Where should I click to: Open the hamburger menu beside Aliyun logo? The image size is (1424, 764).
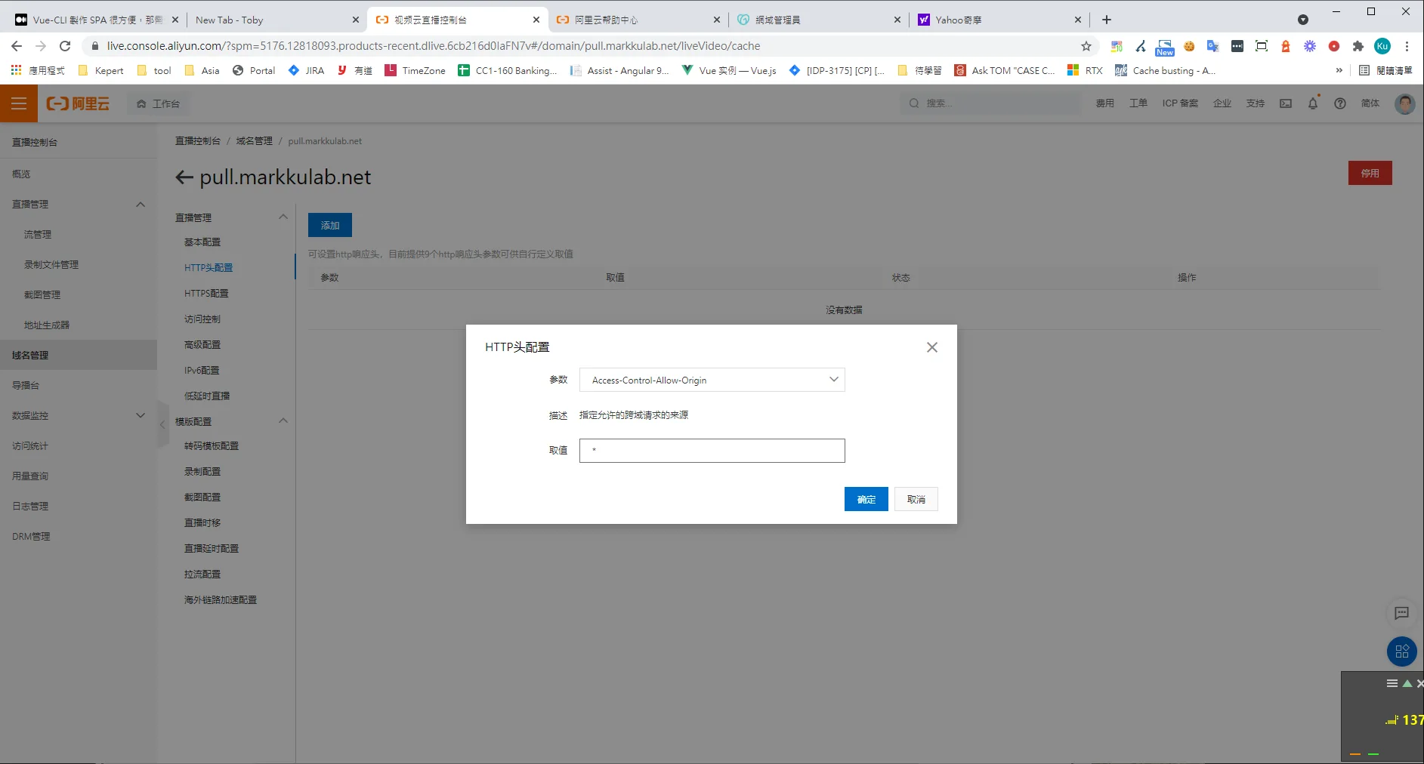point(19,103)
